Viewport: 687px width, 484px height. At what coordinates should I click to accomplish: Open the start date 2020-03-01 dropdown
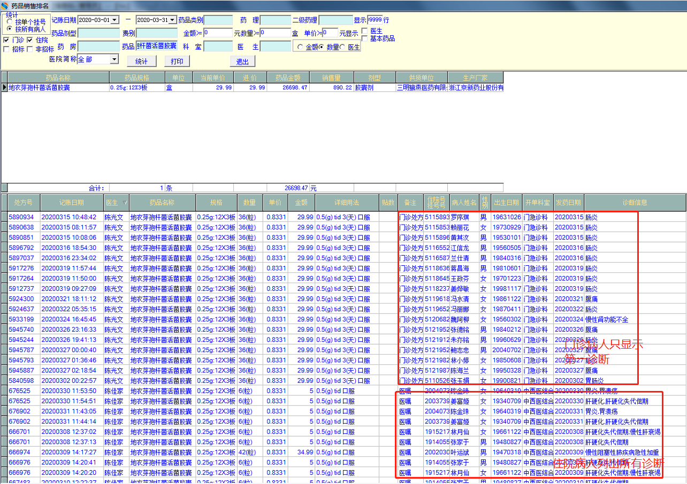[115, 20]
